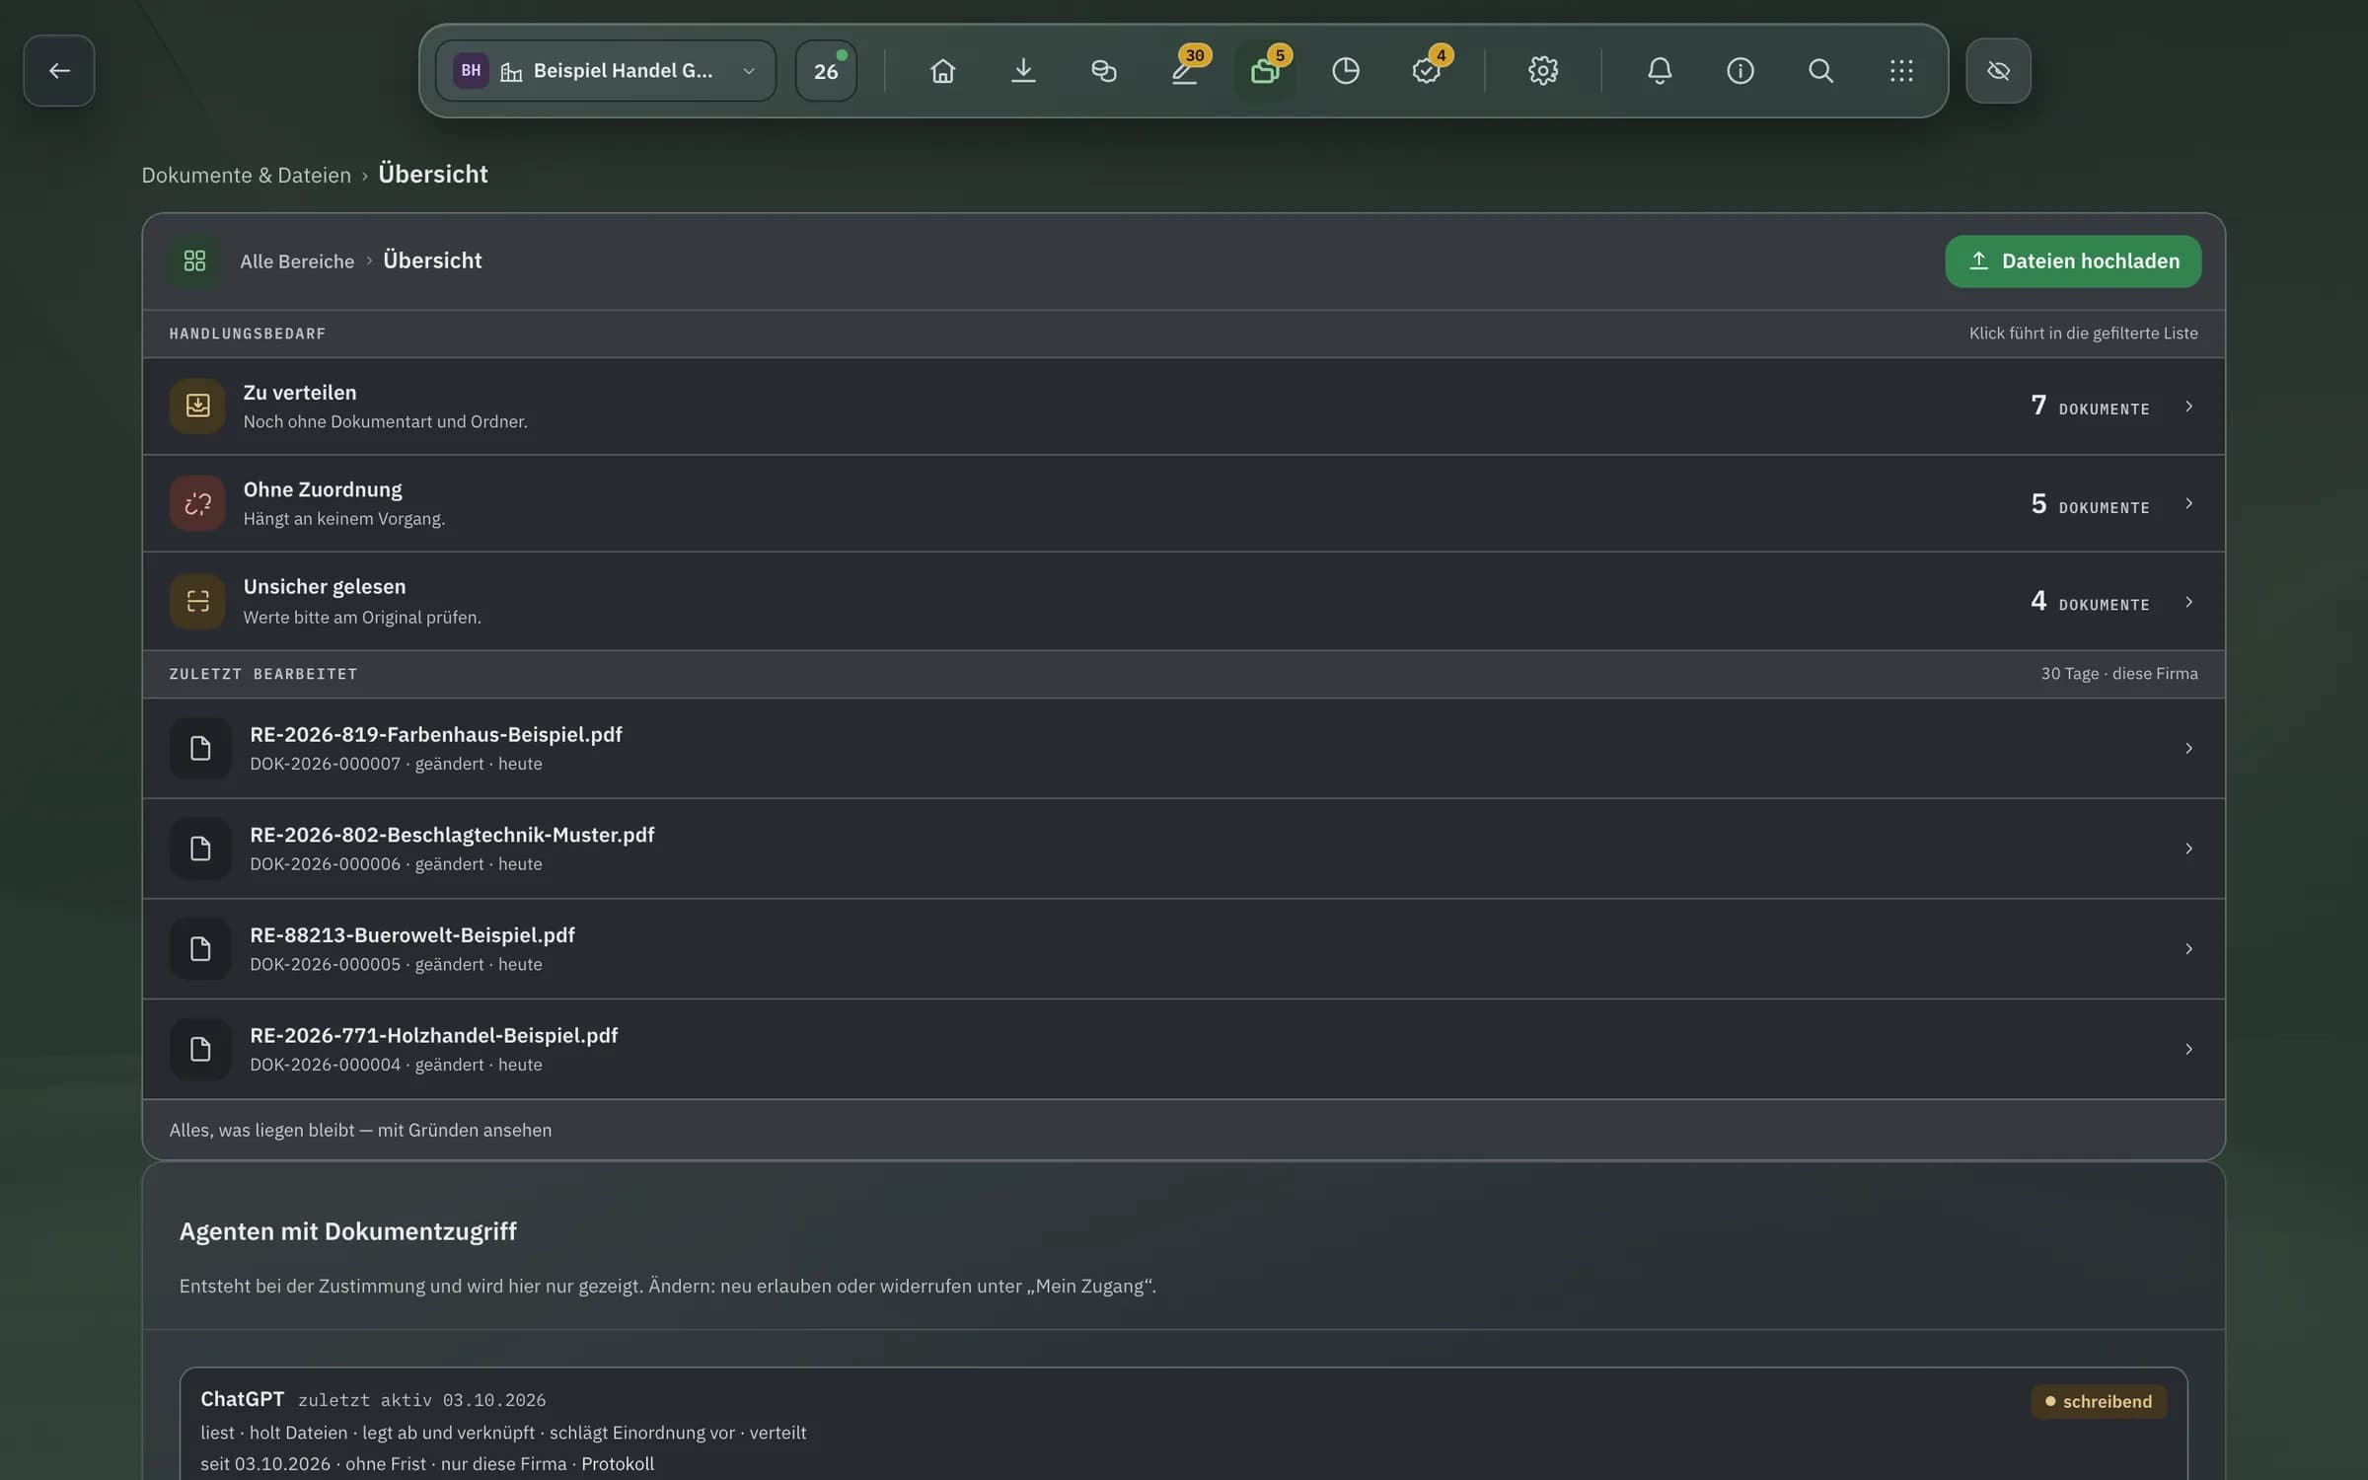Screen dimensions: 2368x1480
Task: Click the 7 Dokumente count
Action: pos(2090,407)
